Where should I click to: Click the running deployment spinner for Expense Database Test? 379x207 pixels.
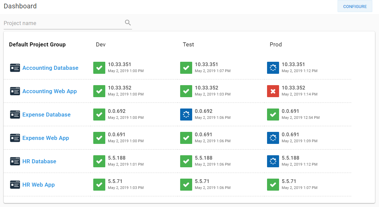(186, 114)
